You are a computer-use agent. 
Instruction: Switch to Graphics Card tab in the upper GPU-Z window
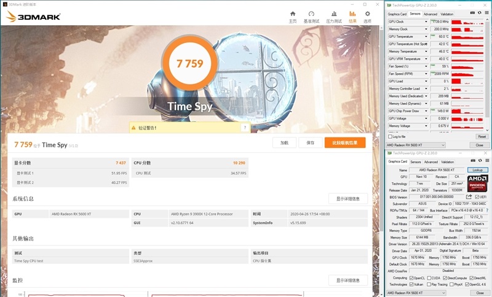(x=397, y=14)
